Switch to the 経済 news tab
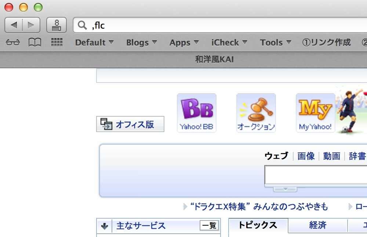This screenshot has width=367, height=237. click(318, 226)
